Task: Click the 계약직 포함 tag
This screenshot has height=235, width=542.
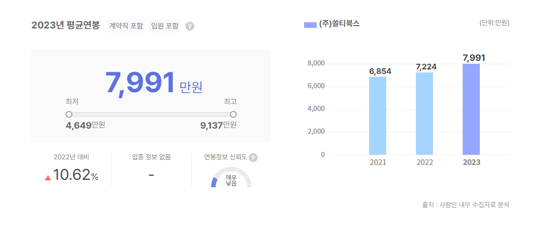Action: 126,26
